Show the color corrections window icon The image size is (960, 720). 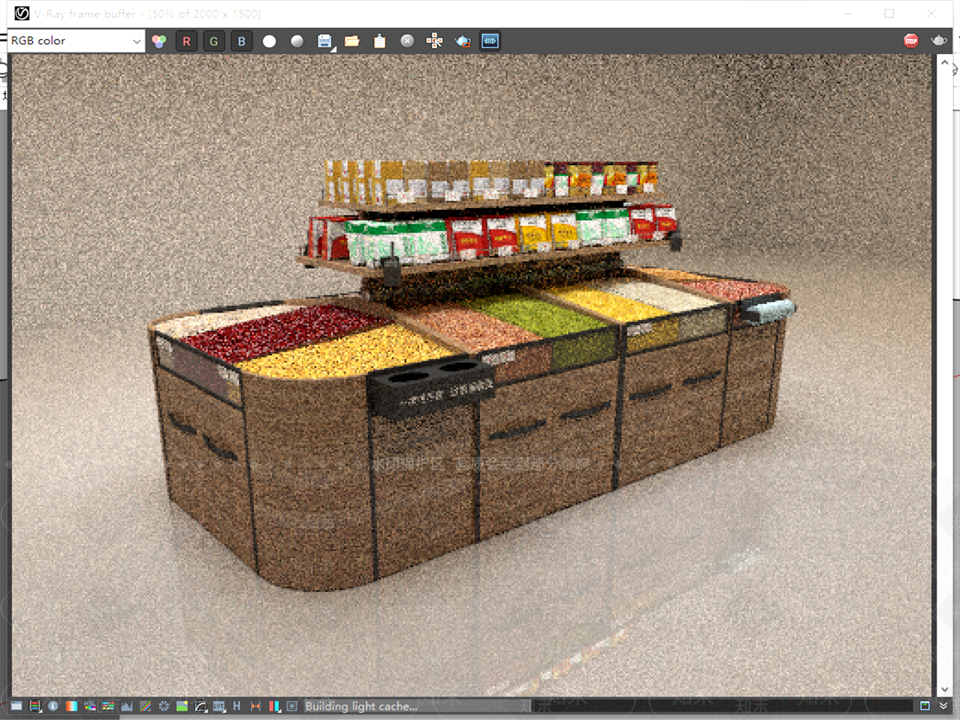16,706
